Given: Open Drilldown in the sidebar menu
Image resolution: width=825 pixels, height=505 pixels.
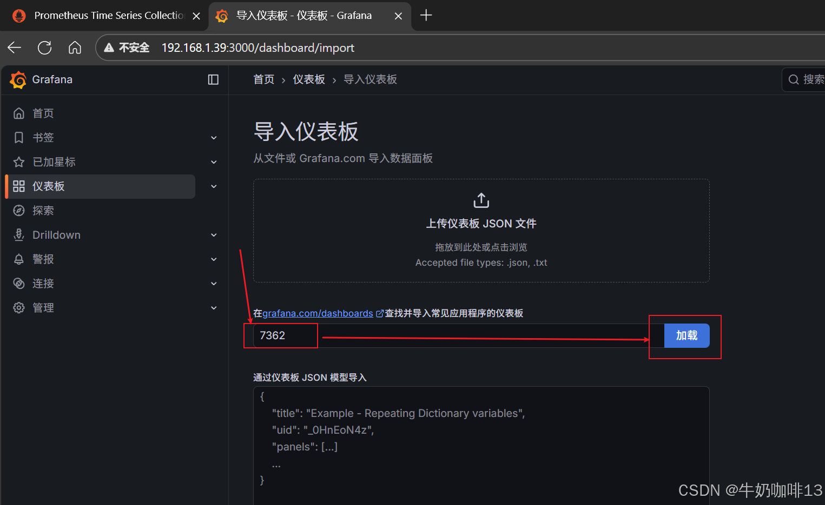Looking at the screenshot, I should (56, 235).
